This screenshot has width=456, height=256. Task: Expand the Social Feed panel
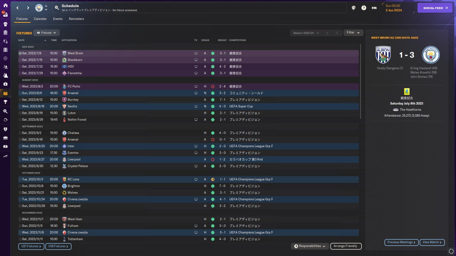(x=435, y=8)
